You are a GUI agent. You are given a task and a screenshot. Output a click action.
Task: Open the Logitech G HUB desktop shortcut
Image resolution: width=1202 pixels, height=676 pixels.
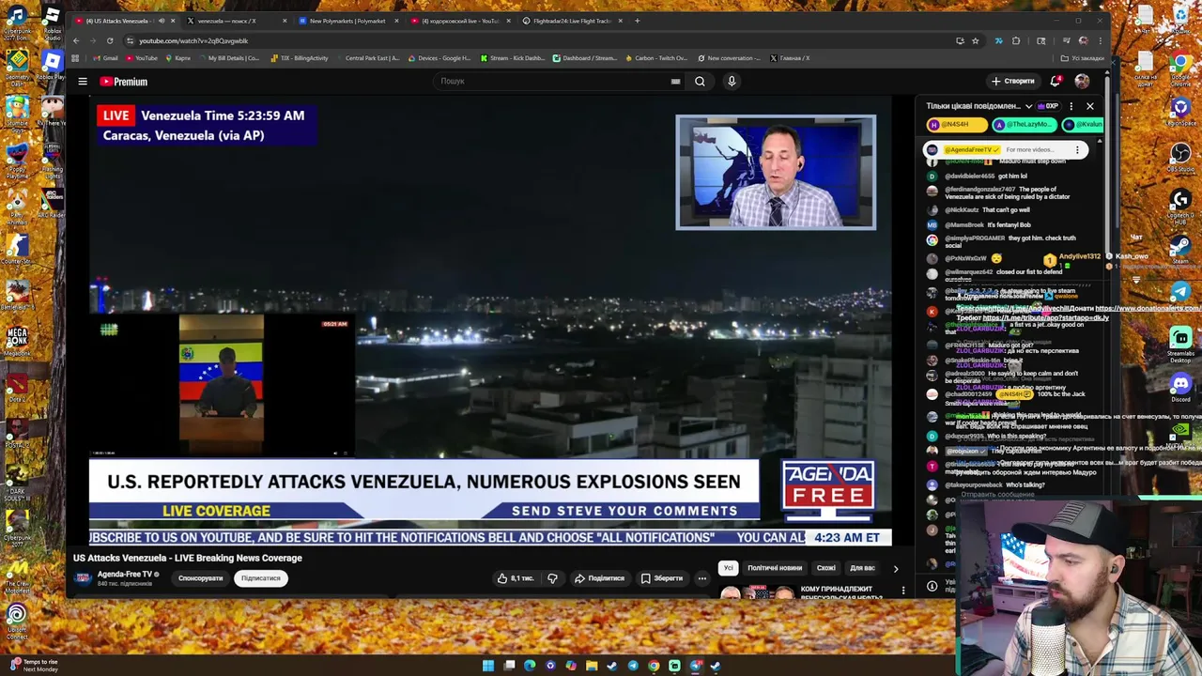pyautogui.click(x=1180, y=207)
